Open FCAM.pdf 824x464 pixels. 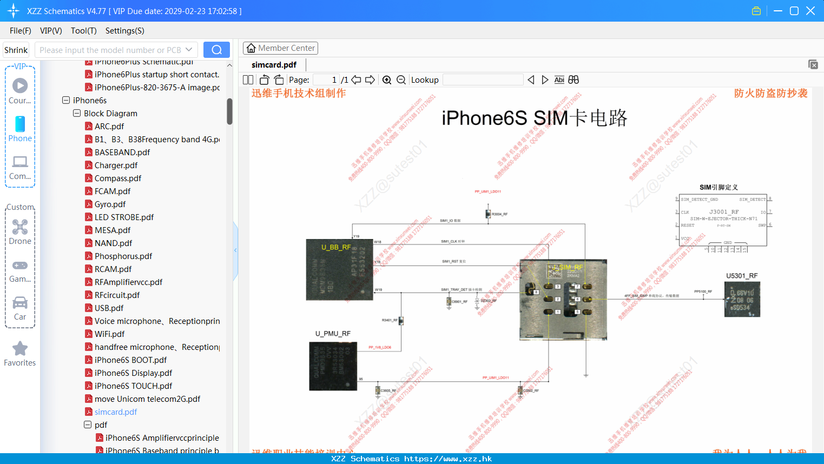pyautogui.click(x=113, y=191)
